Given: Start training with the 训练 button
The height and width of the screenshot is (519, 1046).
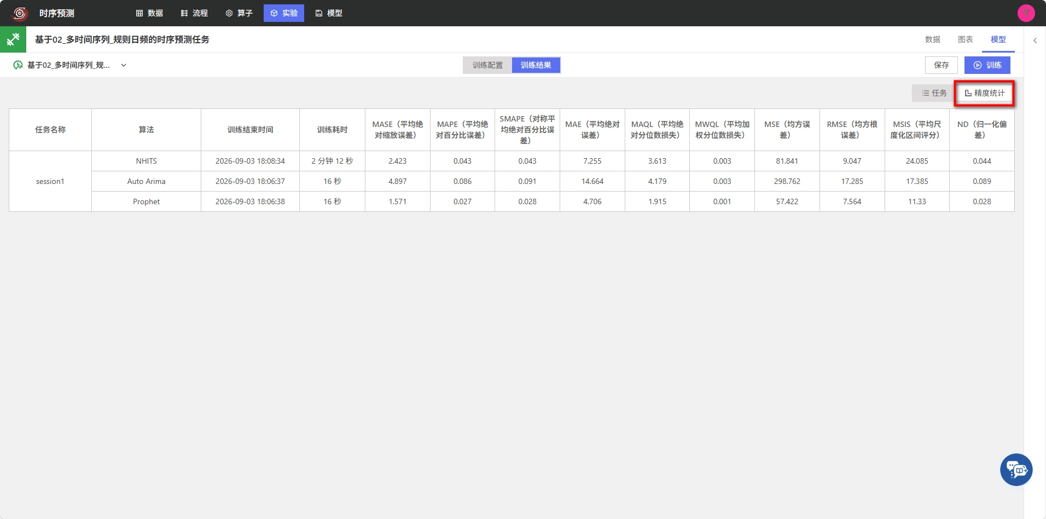Looking at the screenshot, I should pyautogui.click(x=987, y=65).
